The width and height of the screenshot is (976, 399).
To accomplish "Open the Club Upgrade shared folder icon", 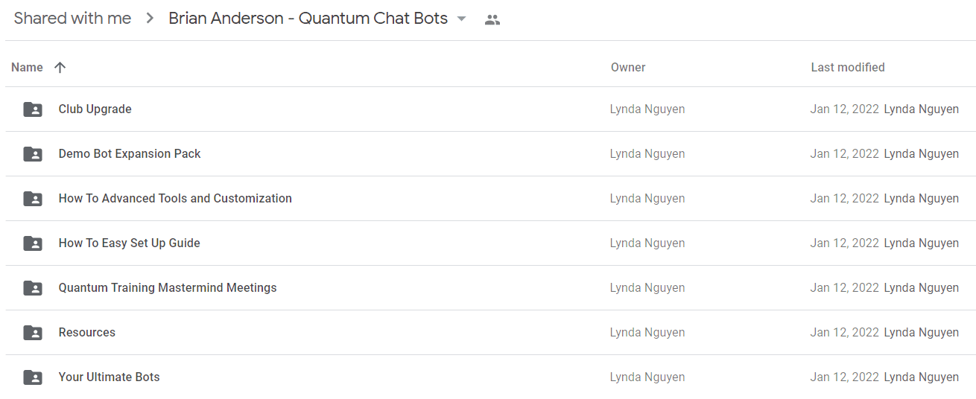I will [33, 109].
